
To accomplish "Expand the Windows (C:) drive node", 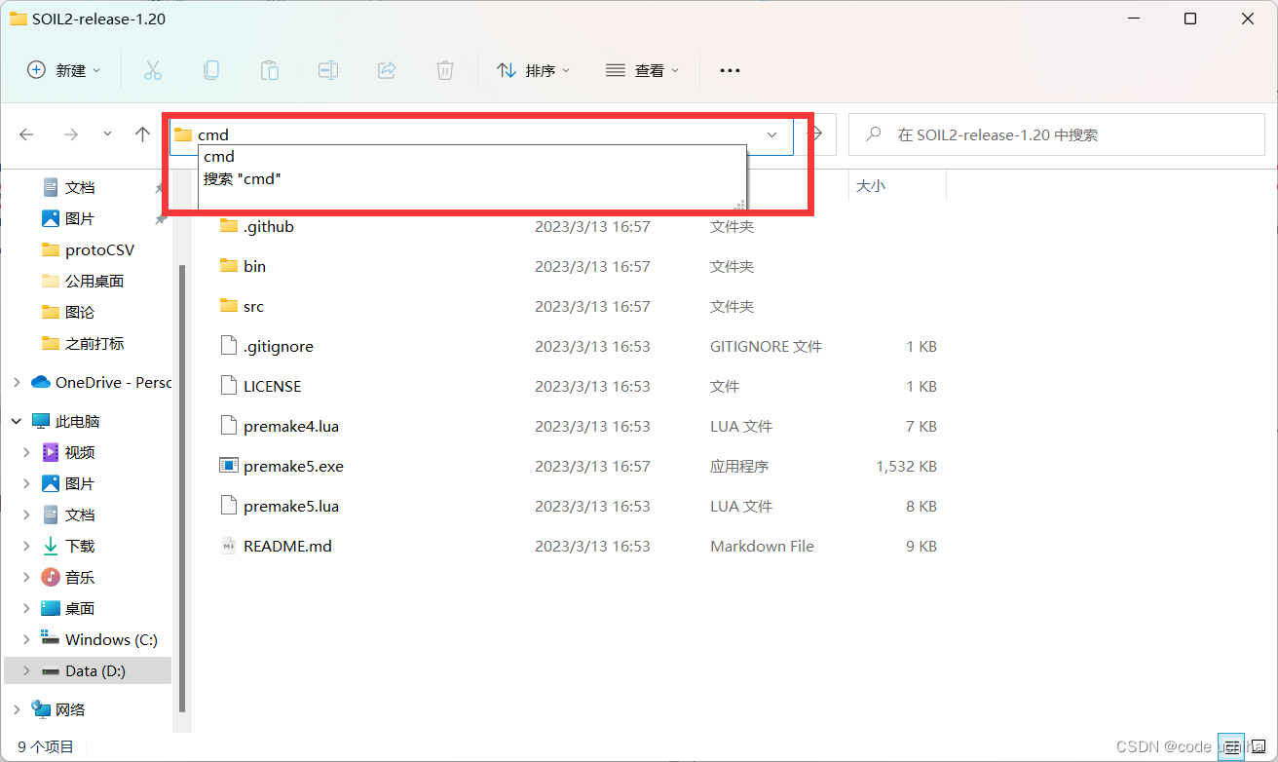I will tap(26, 639).
